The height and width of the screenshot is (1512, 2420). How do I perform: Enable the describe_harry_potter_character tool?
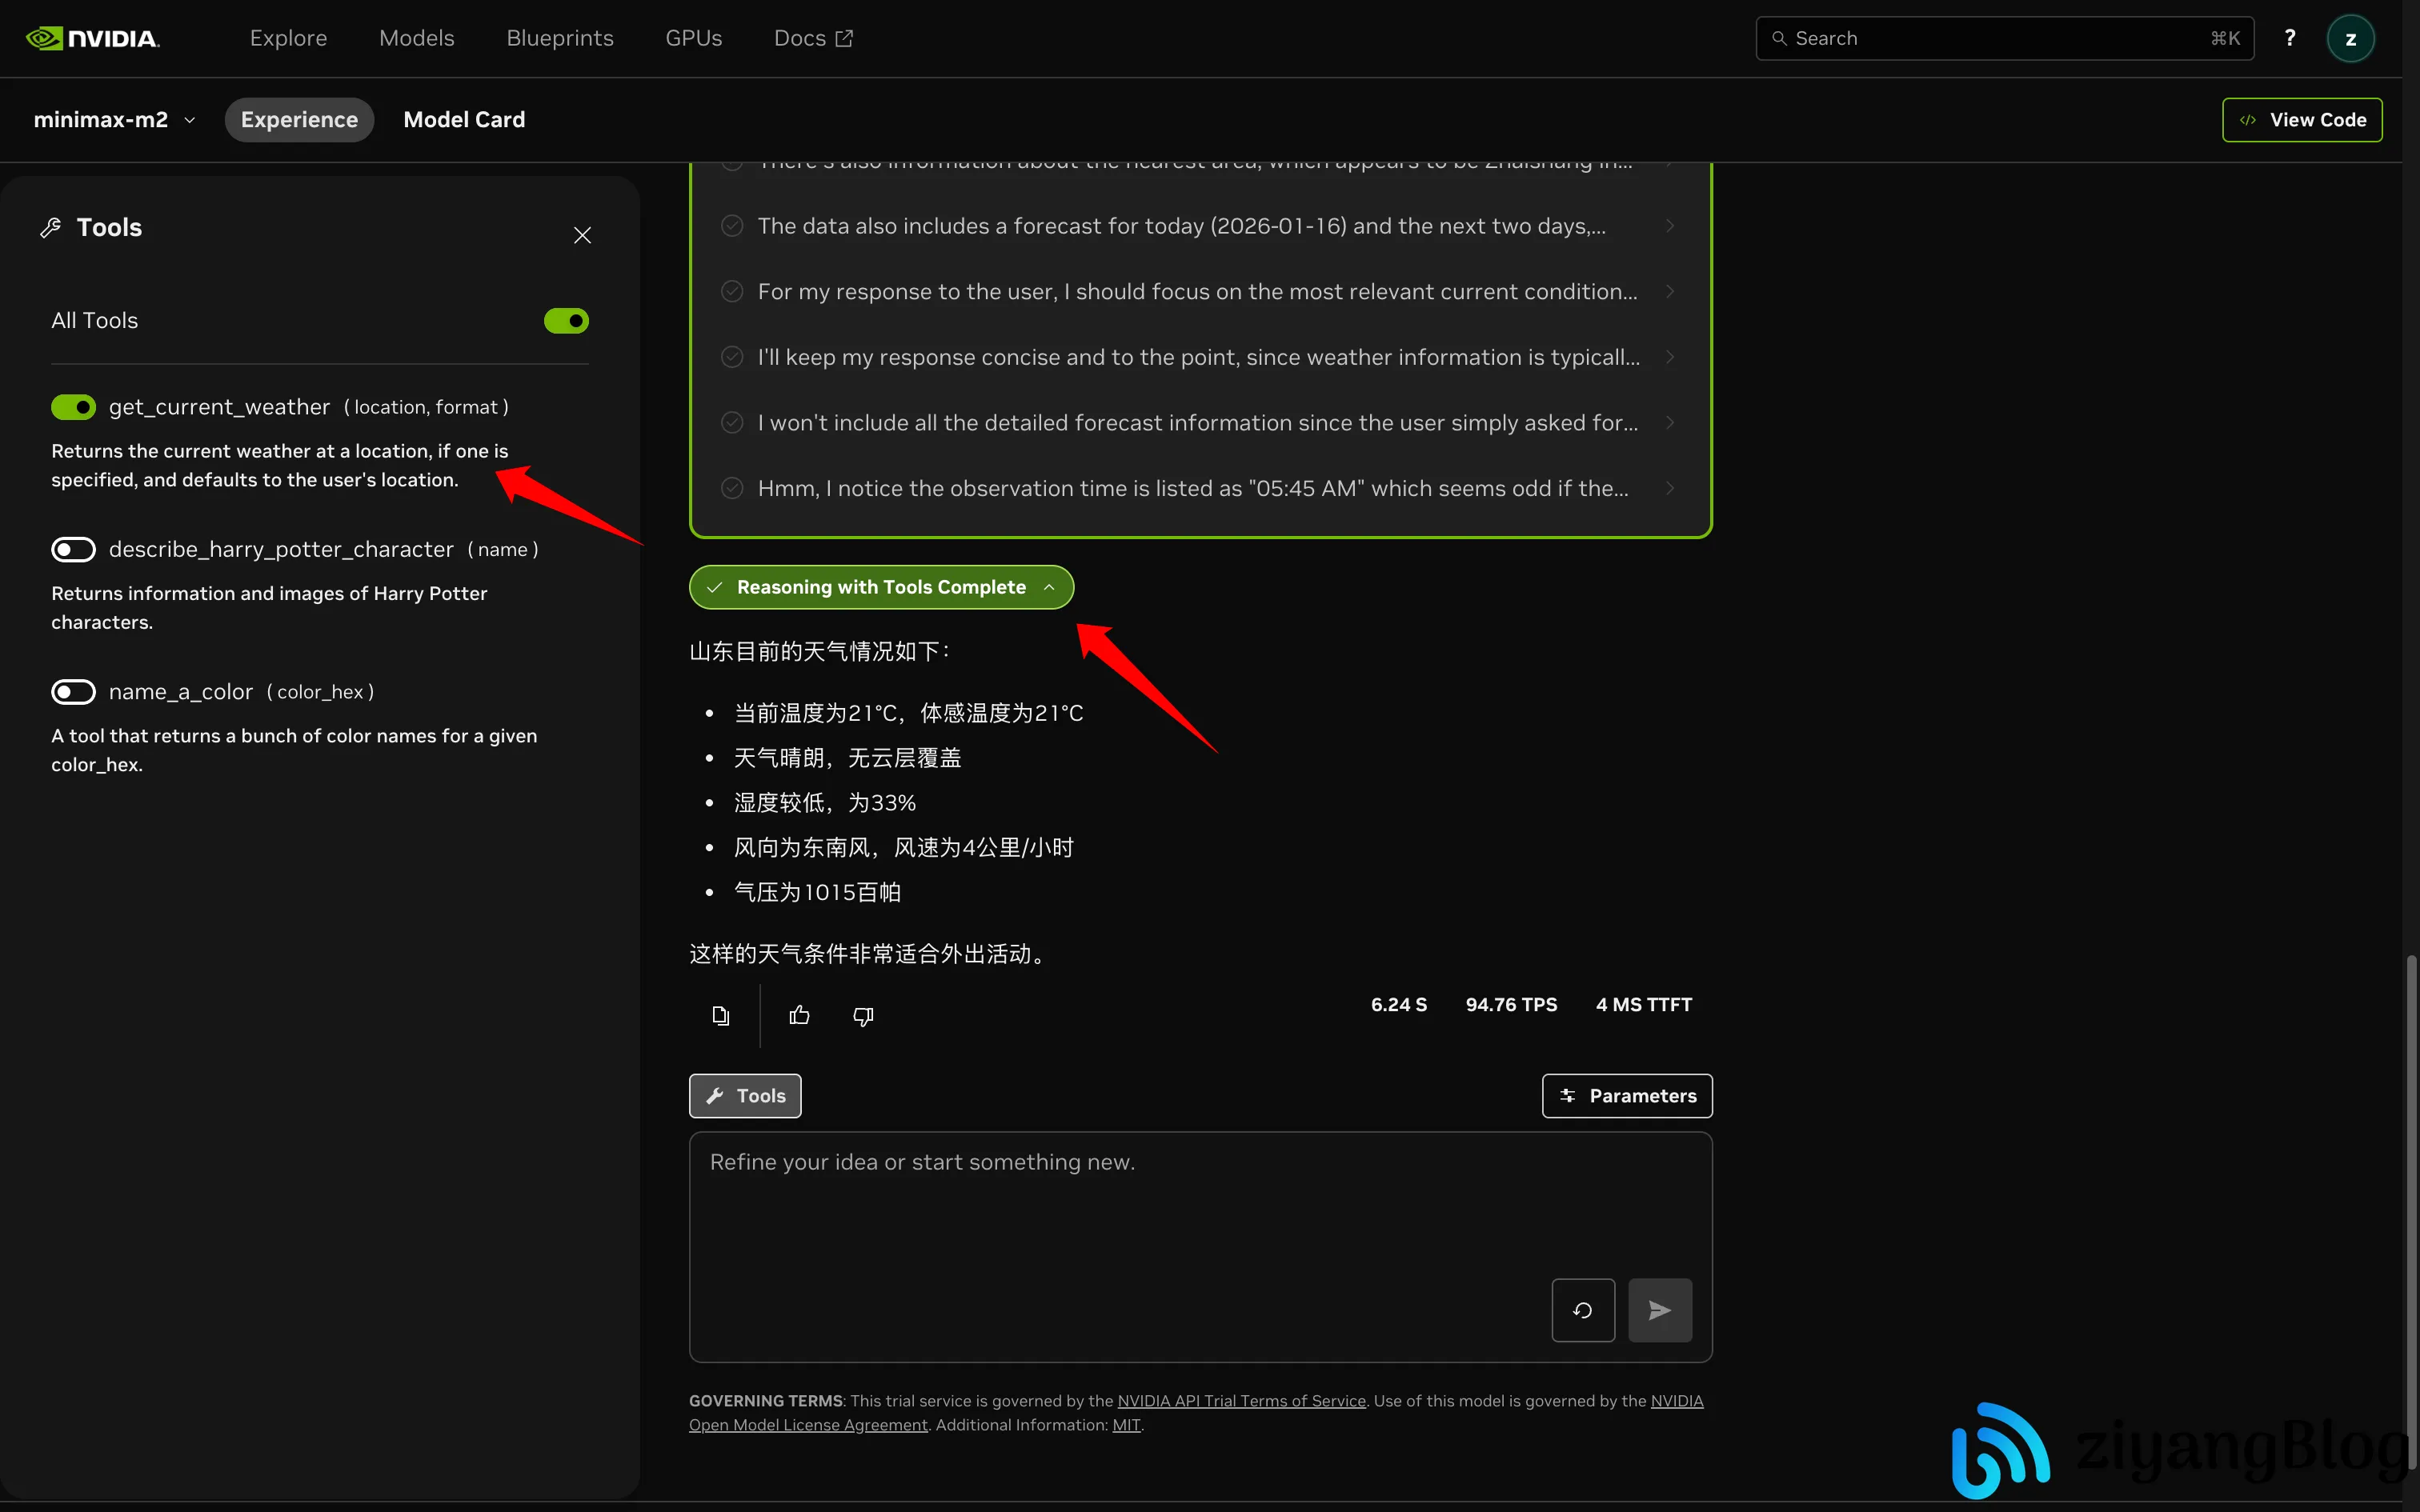coord(73,549)
